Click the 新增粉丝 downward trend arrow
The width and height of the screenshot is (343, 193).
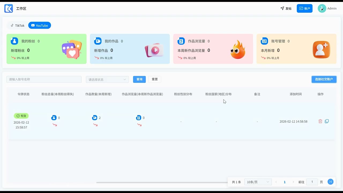(13, 58)
